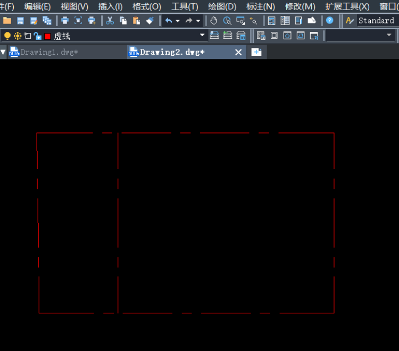
Task: Click the Print icon
Action: [65, 21]
